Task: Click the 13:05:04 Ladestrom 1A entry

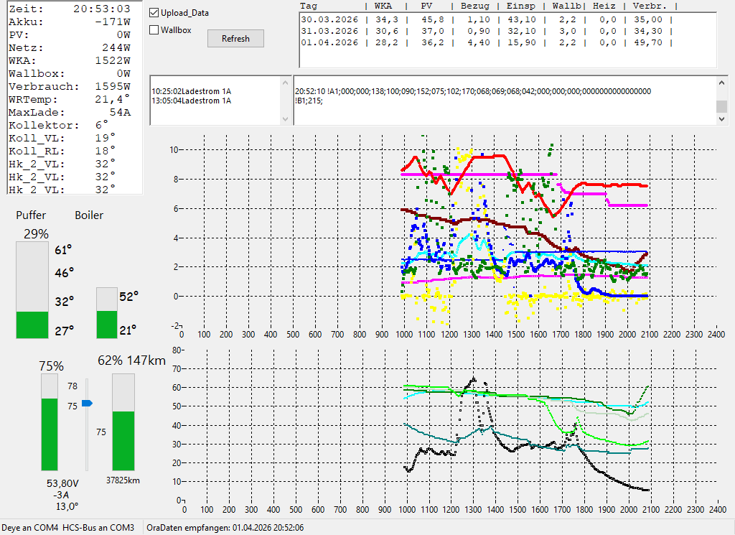Action: 192,101
